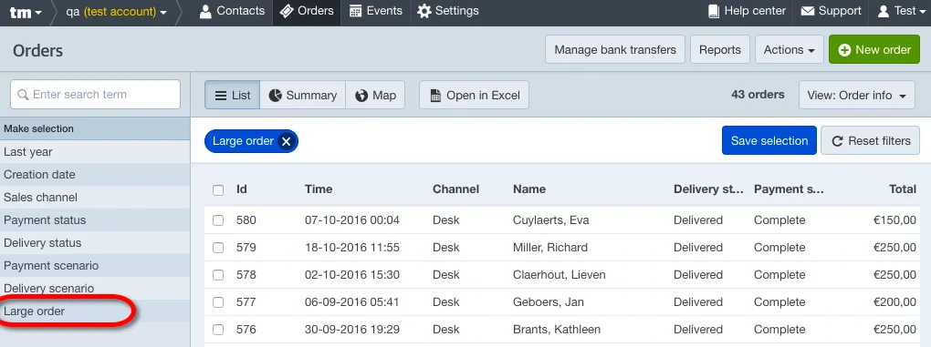This screenshot has width=931, height=347.
Task: Select the Payment status filter
Action: pyautogui.click(x=95, y=220)
